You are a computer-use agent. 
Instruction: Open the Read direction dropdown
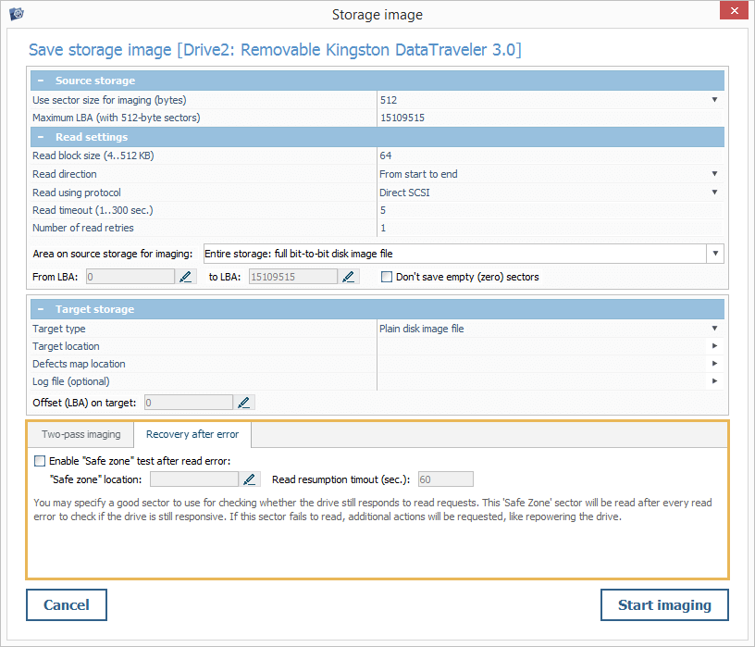click(714, 173)
